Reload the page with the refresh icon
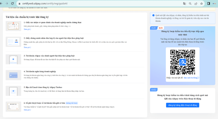This screenshot has width=218, height=119. pos(12,3)
